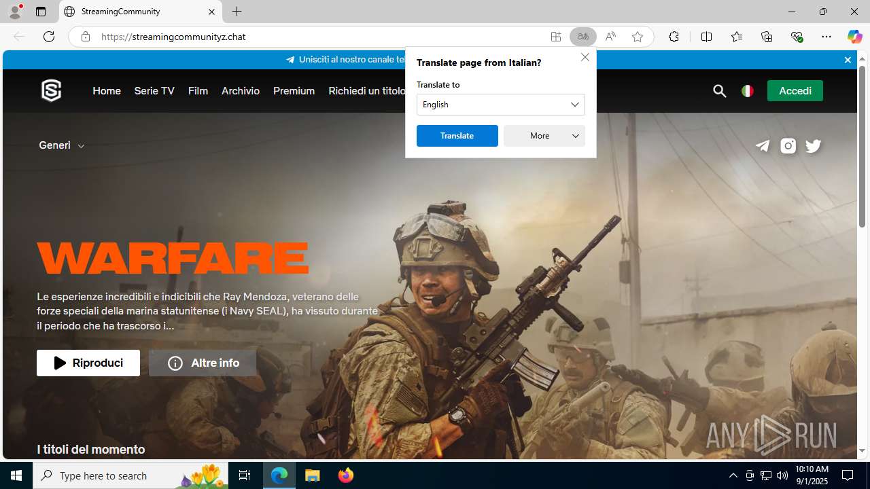
Task: Open the Extensions puzzle icon
Action: [x=674, y=37]
